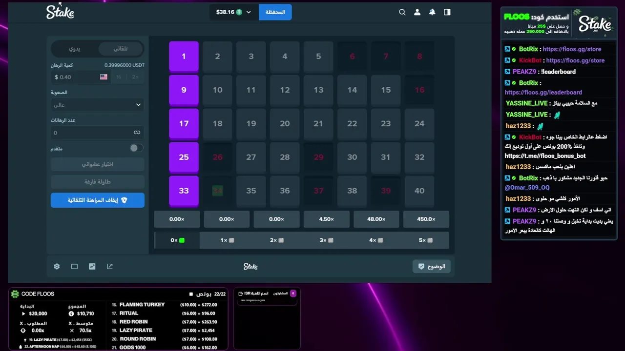The height and width of the screenshot is (351, 625).
Task: Open the BotRix floos.gg/store link
Action: [572, 49]
